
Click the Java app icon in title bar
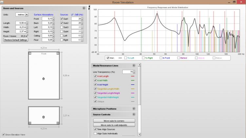[x=2, y=2]
